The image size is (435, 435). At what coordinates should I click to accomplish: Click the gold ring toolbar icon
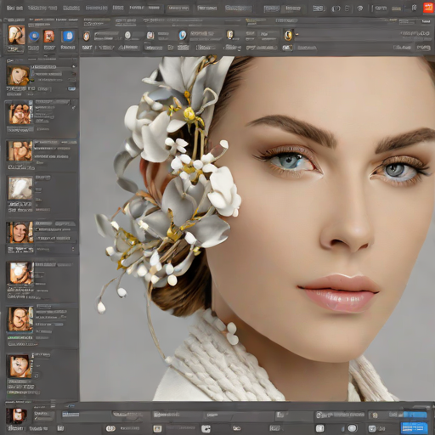click(x=288, y=36)
